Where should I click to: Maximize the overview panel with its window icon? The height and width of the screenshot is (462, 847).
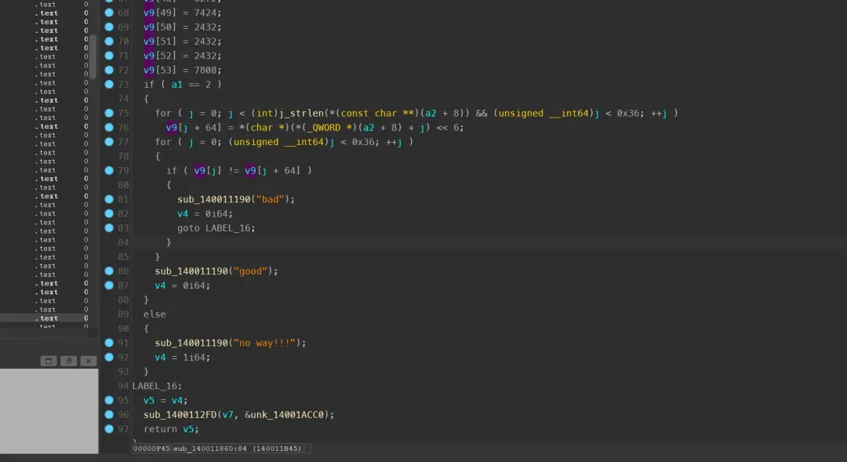tap(48, 361)
